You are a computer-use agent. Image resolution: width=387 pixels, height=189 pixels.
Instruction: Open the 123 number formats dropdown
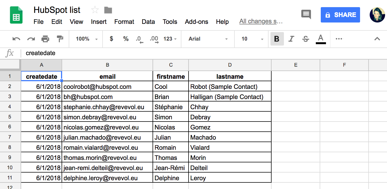click(170, 39)
